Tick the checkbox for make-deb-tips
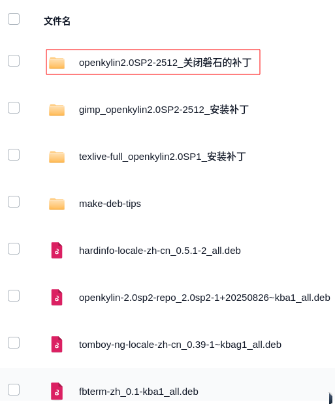Screen dimensions: 335x404 click(14, 202)
